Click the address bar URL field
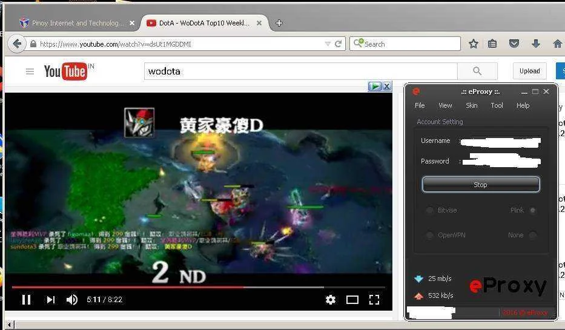This screenshot has height=330, width=565. coord(180,44)
